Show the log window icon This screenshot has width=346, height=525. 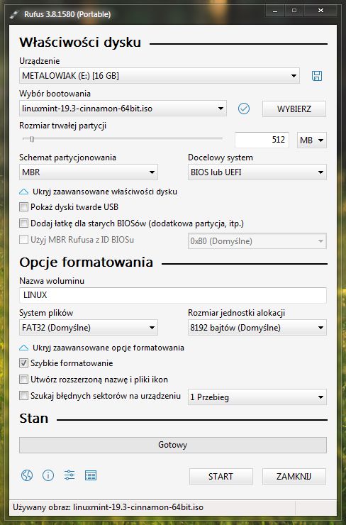tap(91, 475)
